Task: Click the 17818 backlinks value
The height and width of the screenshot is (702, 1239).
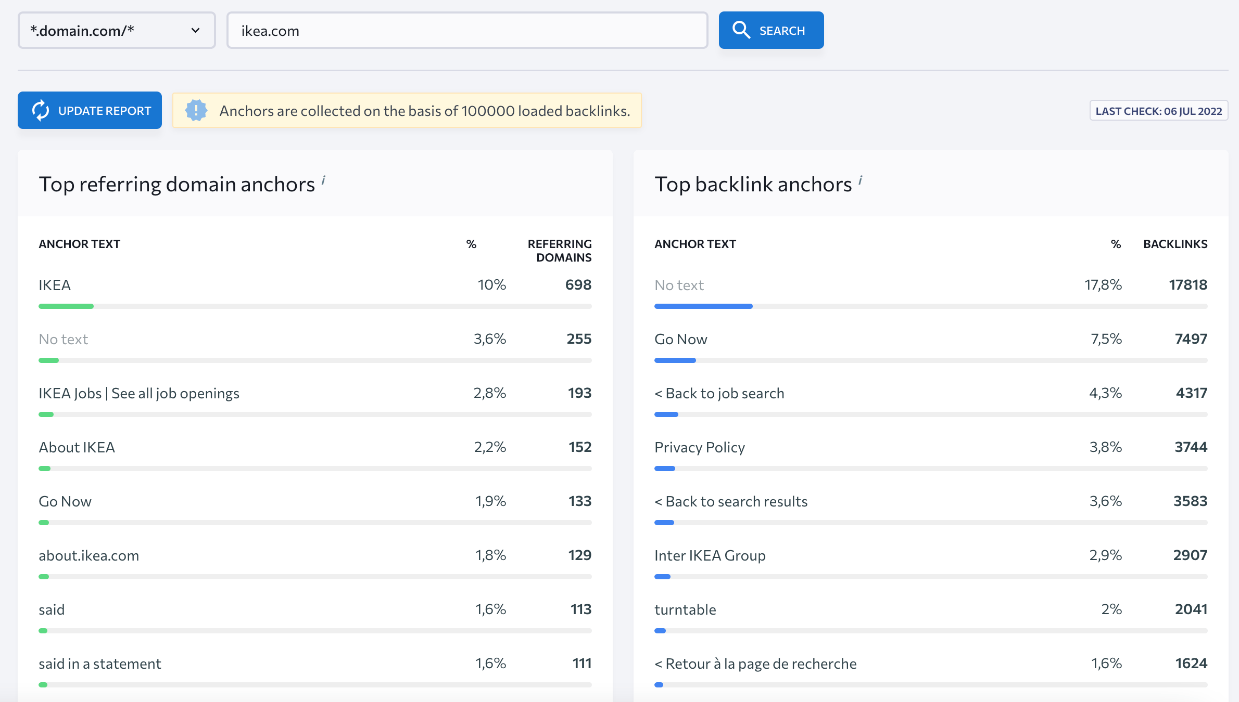Action: (1188, 284)
